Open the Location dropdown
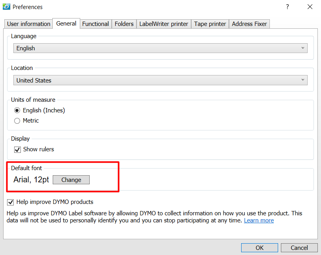 (x=160, y=80)
